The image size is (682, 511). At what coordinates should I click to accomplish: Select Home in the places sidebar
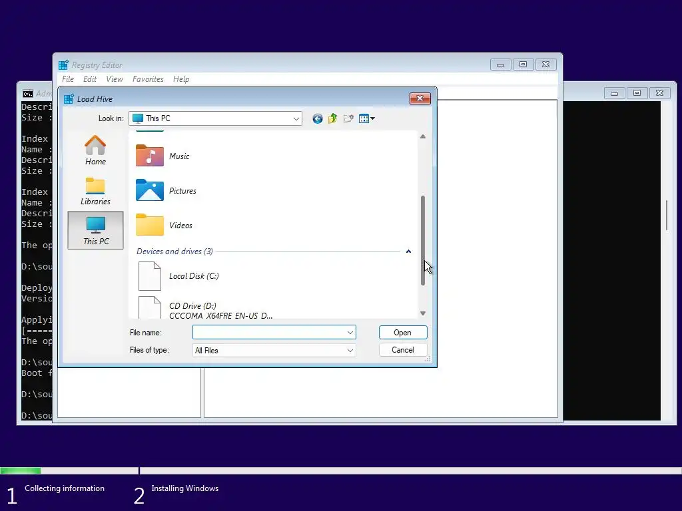tap(95, 150)
